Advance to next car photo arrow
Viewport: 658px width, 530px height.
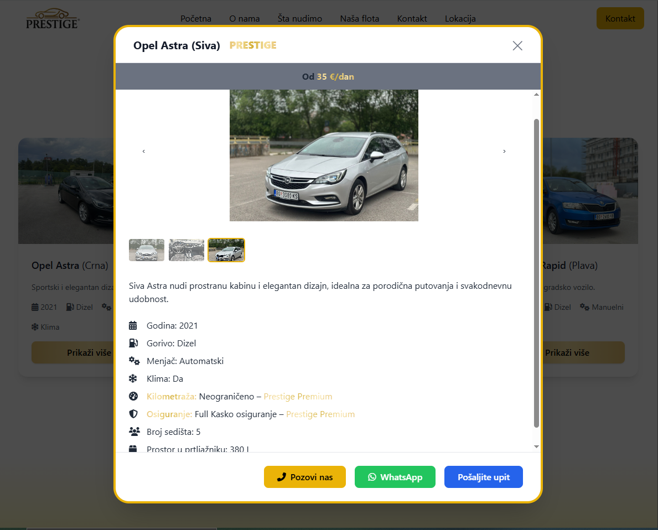504,151
